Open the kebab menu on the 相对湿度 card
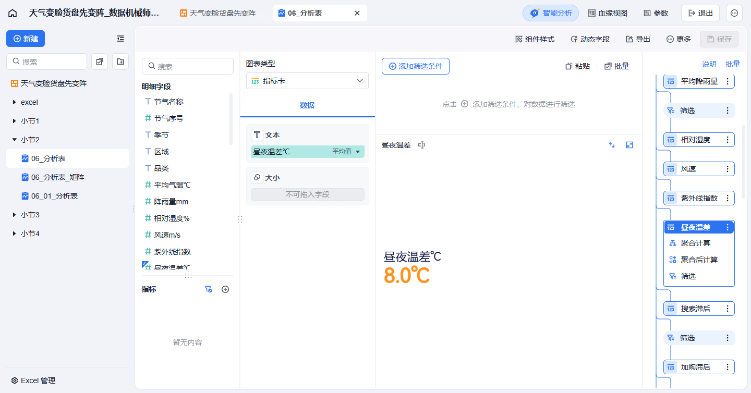 click(x=728, y=140)
